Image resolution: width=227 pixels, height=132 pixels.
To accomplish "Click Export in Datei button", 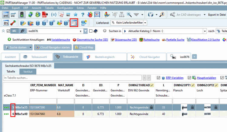I will (217, 14).
